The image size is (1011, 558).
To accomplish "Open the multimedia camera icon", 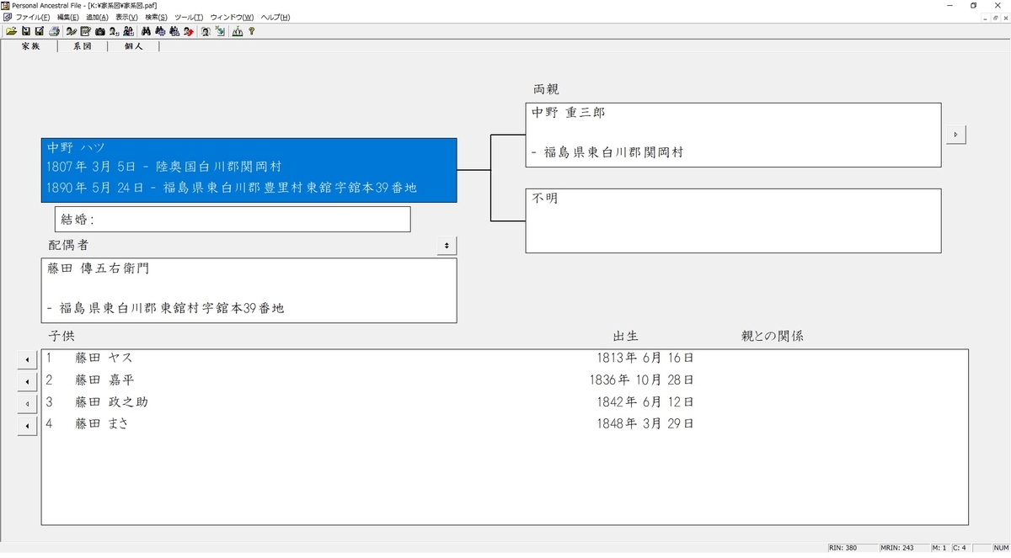I will [x=99, y=31].
